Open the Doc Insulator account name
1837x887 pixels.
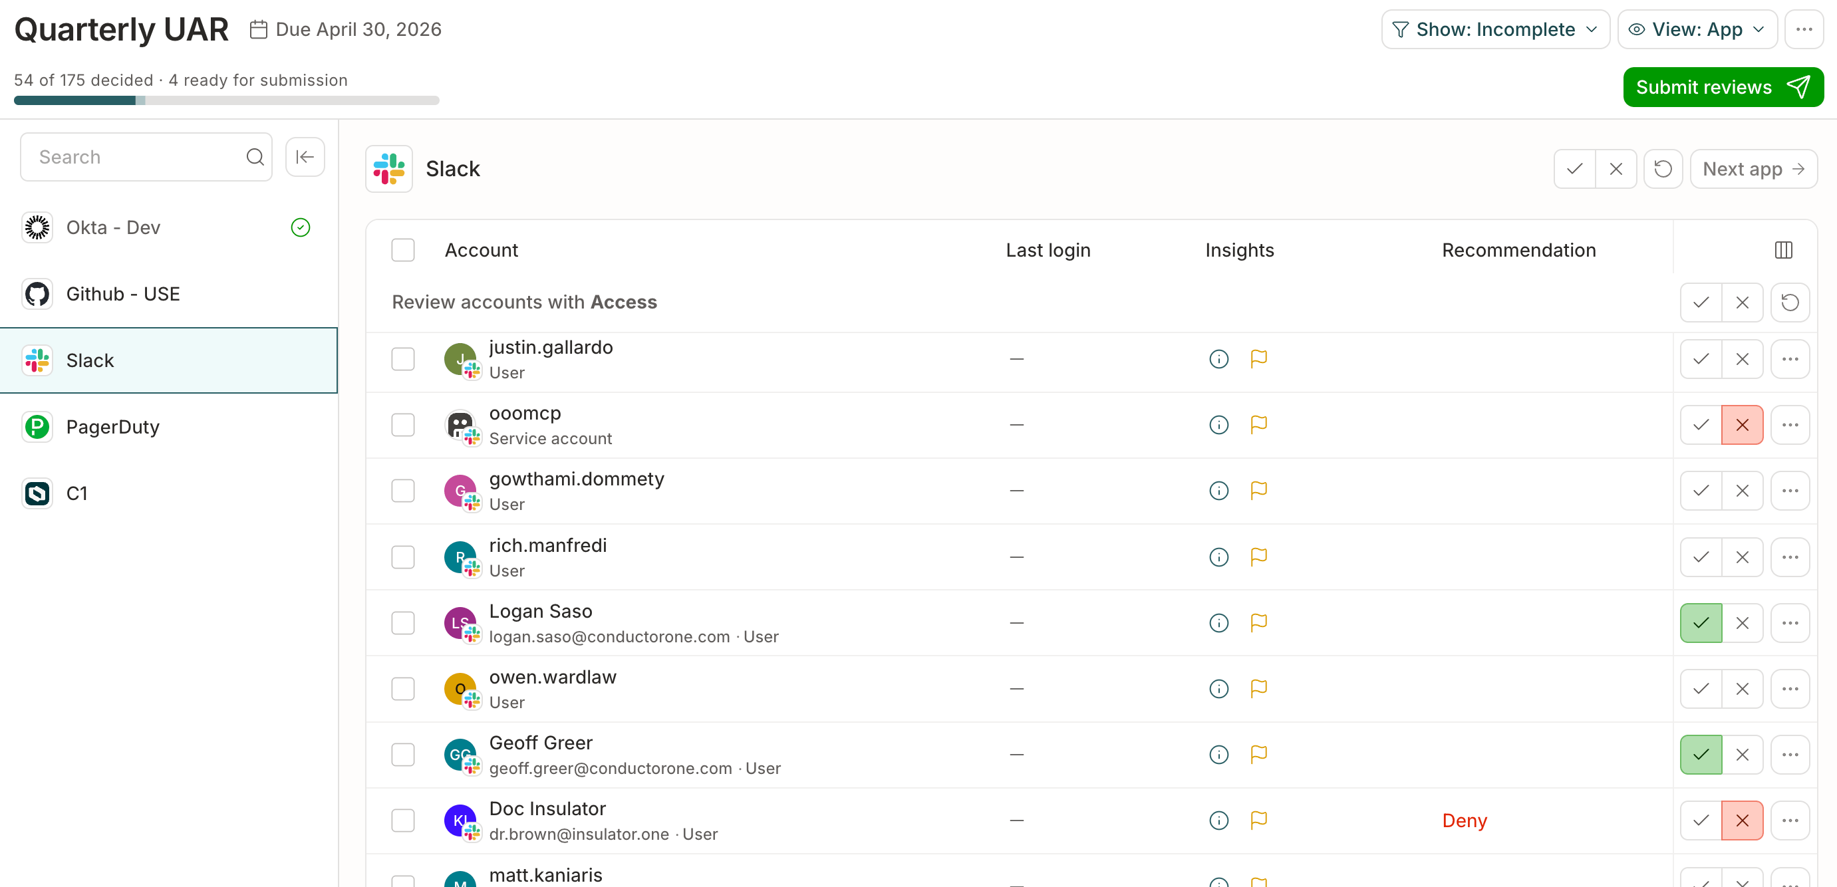(547, 809)
